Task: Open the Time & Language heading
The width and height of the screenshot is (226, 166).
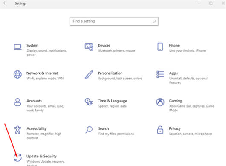Action: click(113, 101)
